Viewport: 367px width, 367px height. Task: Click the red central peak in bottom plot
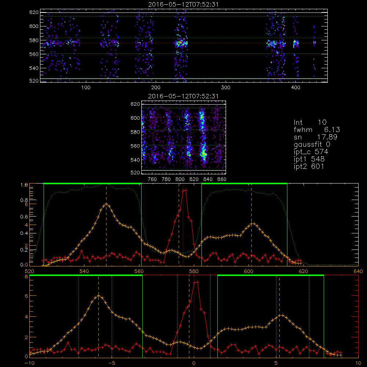tap(196, 282)
